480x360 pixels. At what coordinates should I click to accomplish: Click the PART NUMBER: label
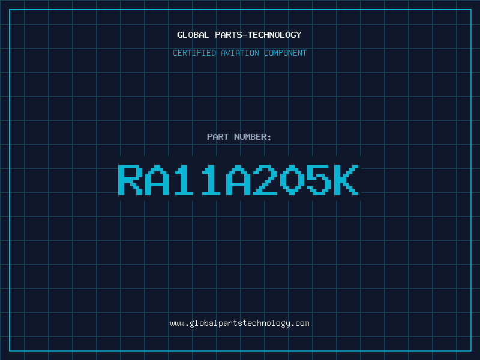pos(239,137)
